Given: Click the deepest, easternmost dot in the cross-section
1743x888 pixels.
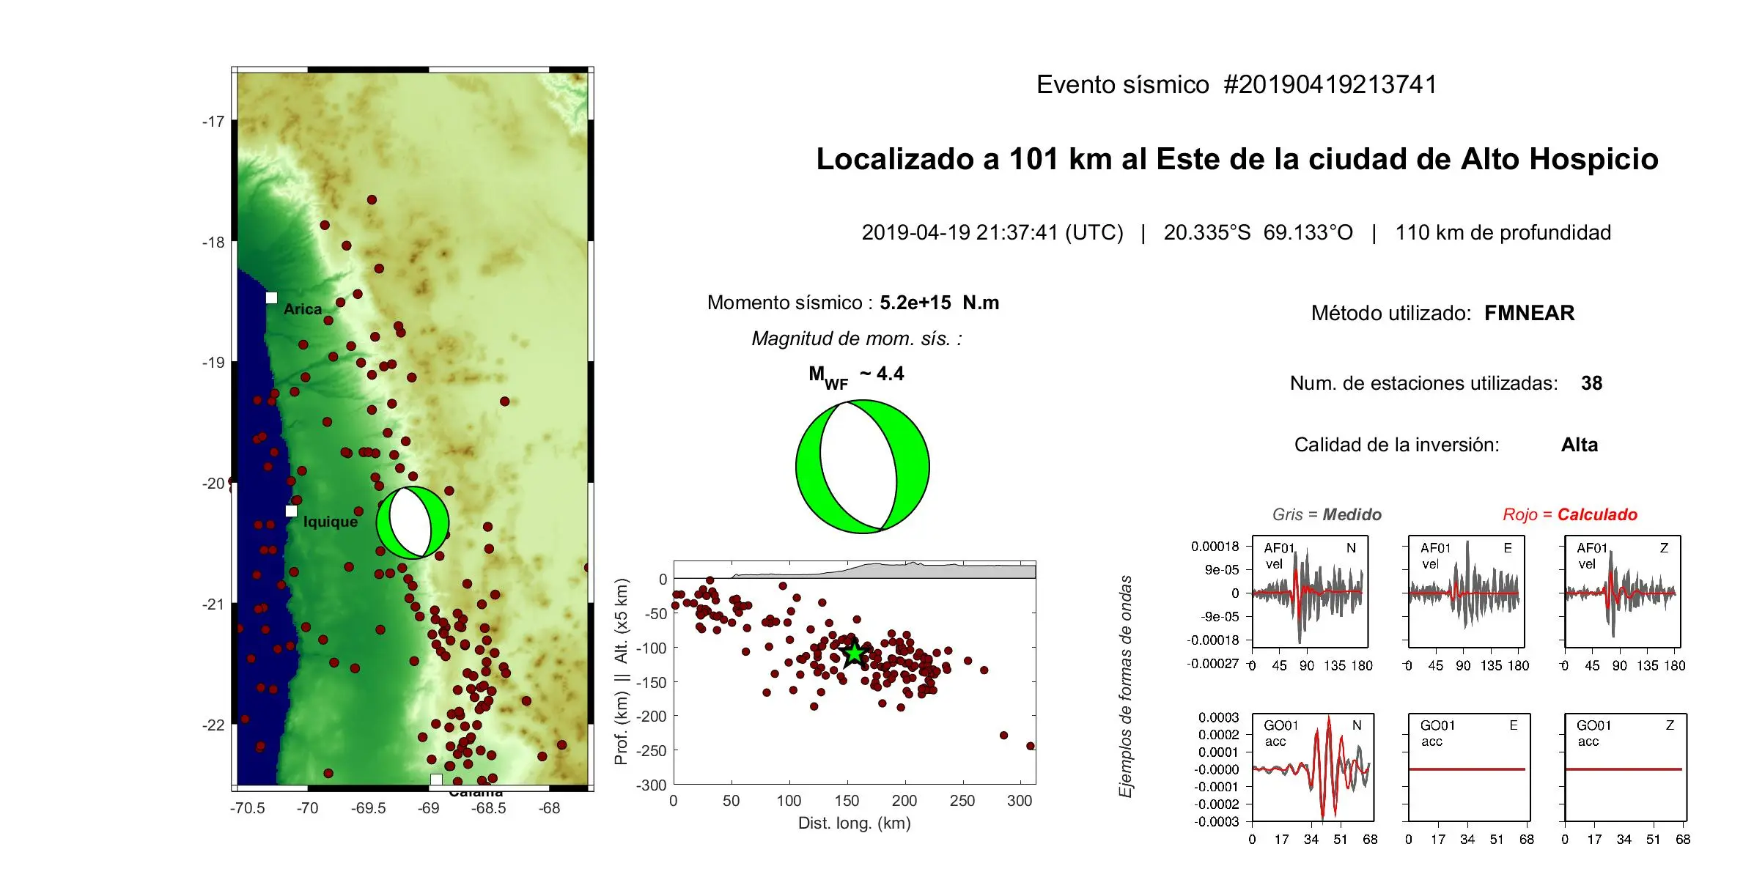Looking at the screenshot, I should (1031, 746).
